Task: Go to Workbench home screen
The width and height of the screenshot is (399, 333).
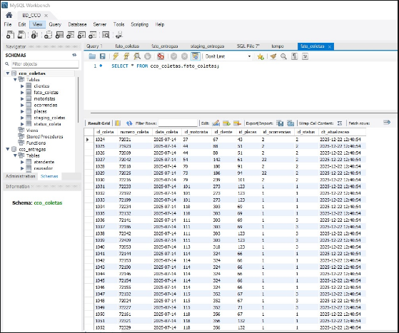Action: point(9,15)
